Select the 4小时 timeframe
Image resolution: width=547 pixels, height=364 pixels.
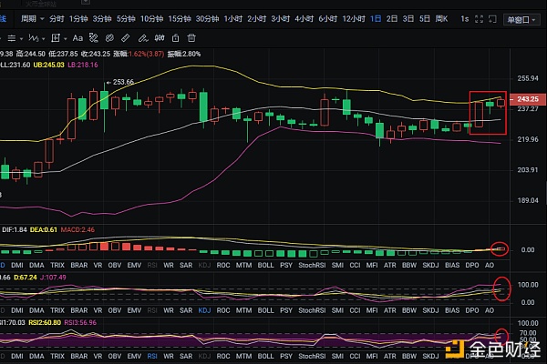tap(304, 19)
